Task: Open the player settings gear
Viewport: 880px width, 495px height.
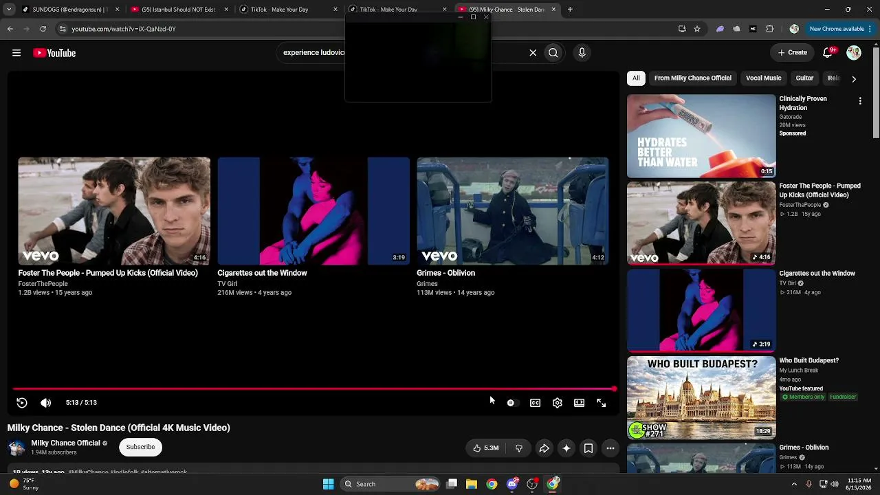Action: tap(558, 403)
